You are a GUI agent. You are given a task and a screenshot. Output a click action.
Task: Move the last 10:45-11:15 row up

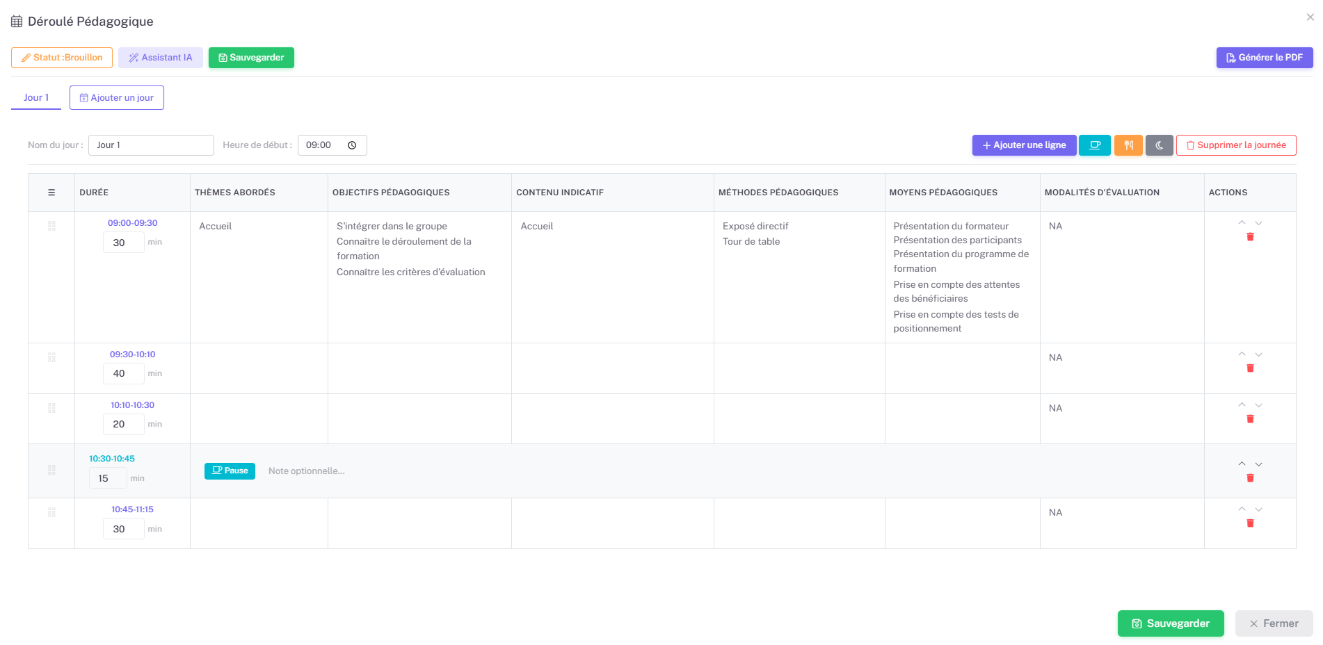click(1242, 509)
